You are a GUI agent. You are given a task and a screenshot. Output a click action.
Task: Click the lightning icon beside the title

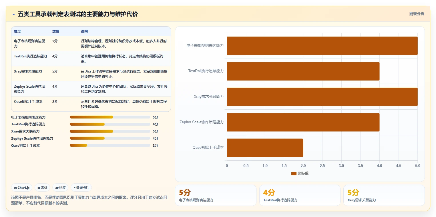(14, 14)
